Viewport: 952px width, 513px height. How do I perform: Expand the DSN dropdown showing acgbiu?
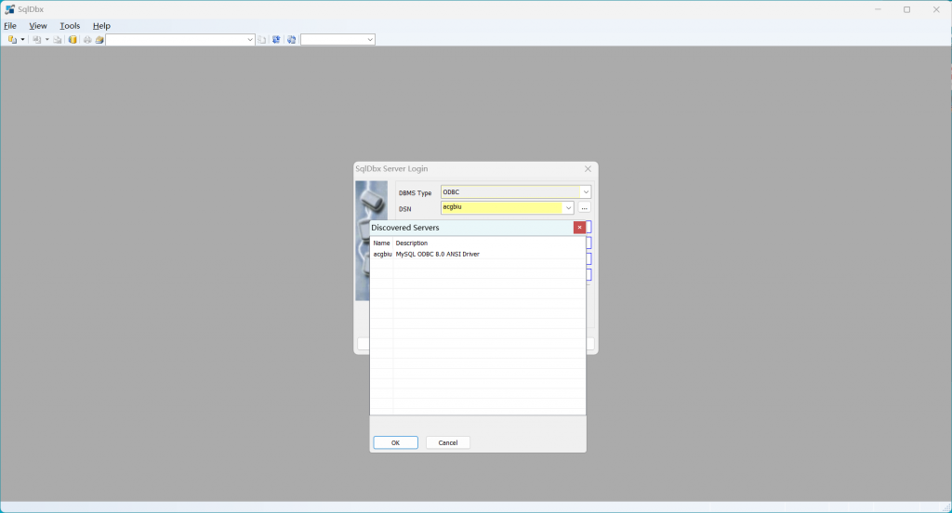coord(568,207)
